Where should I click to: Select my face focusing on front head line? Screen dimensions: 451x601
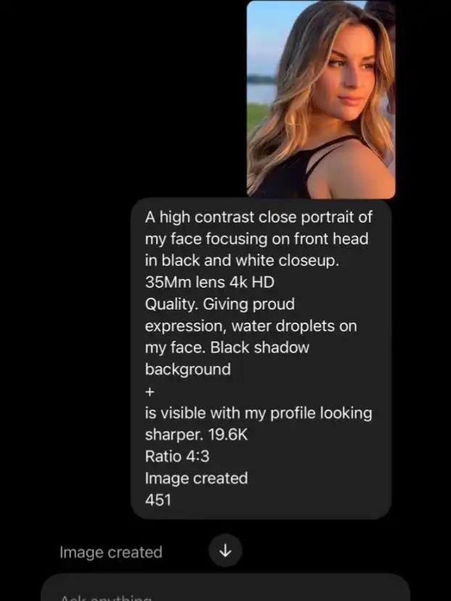(x=257, y=239)
